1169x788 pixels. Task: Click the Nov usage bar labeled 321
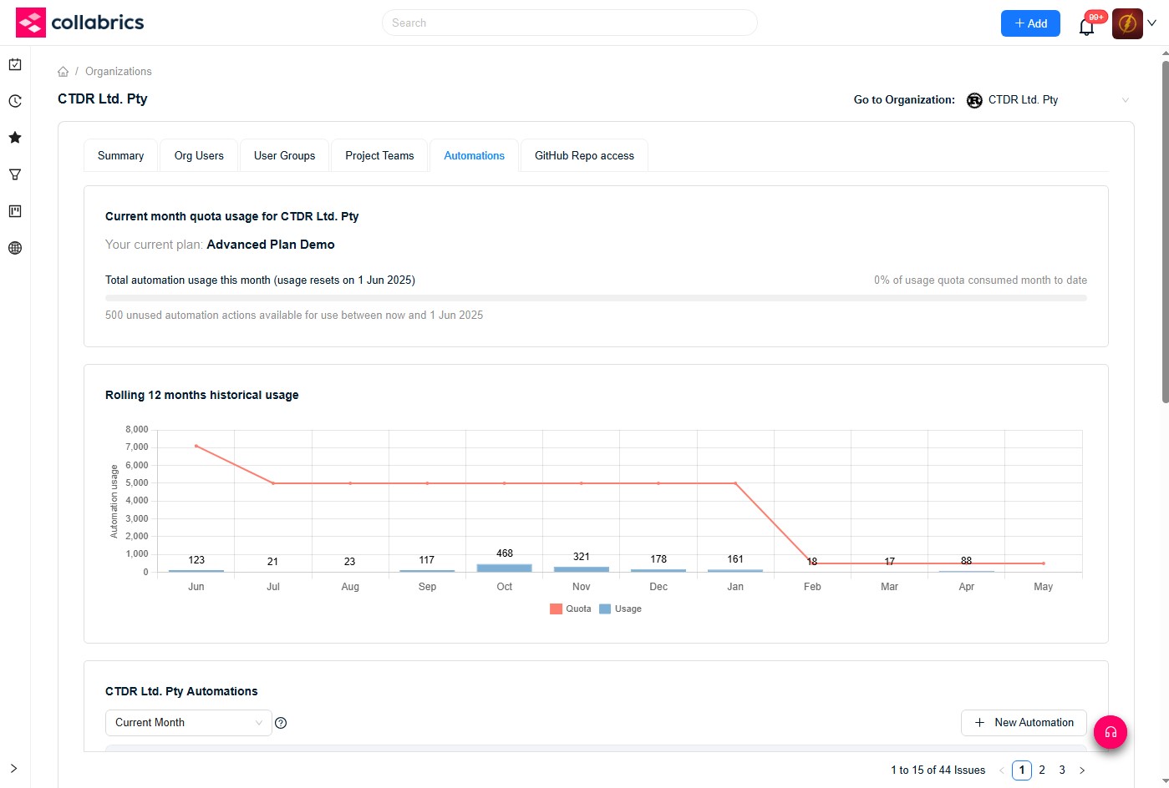pyautogui.click(x=582, y=569)
